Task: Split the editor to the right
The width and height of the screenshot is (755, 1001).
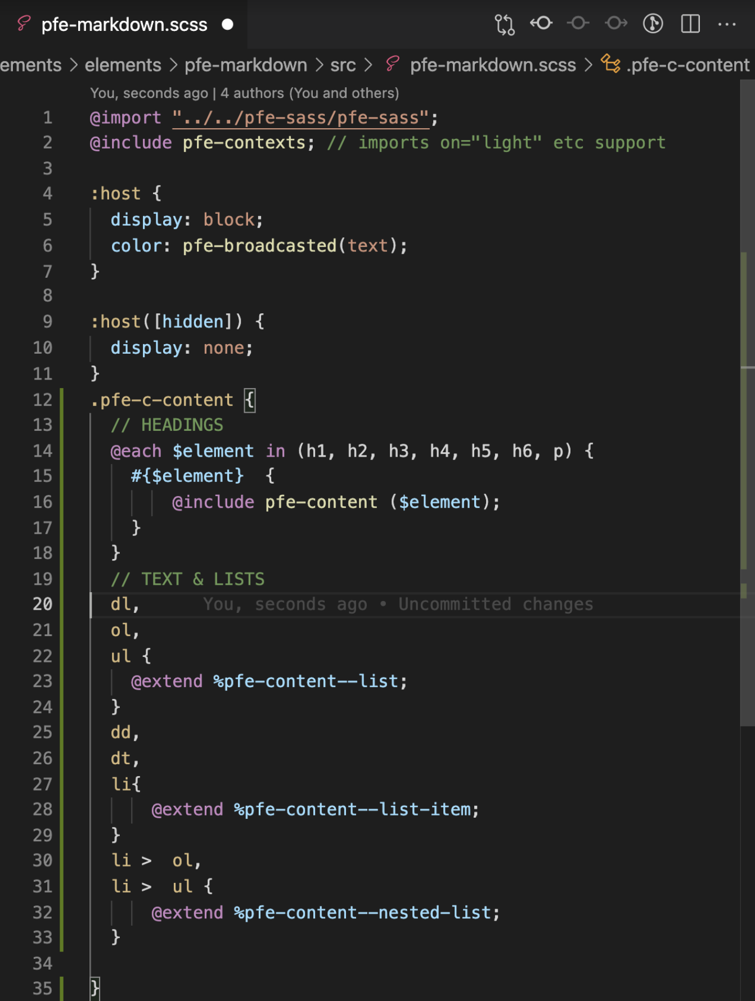Action: click(x=690, y=24)
